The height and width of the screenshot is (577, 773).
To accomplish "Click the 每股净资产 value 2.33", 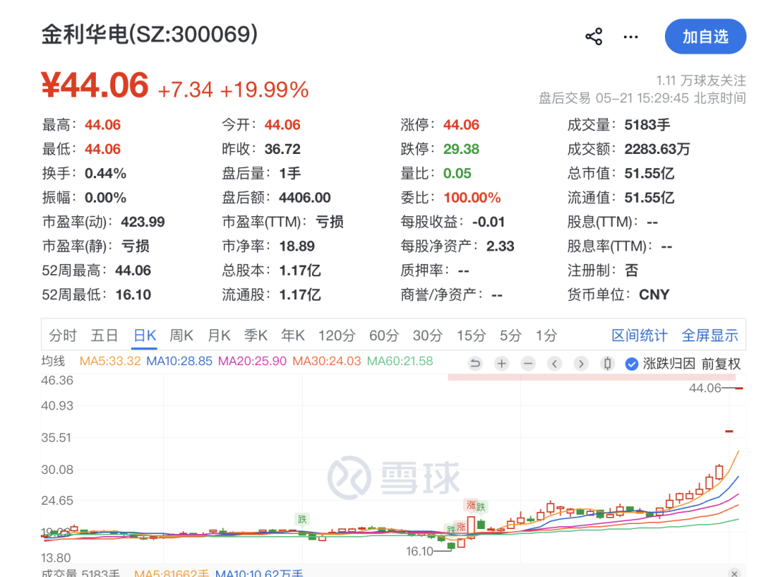I will pyautogui.click(x=500, y=246).
